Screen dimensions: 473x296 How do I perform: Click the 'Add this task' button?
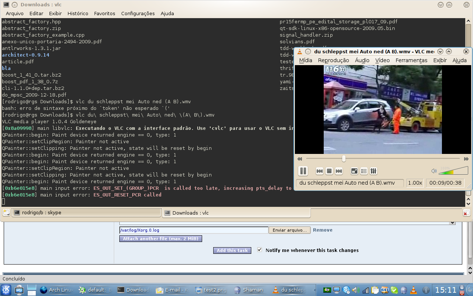pyautogui.click(x=232, y=250)
